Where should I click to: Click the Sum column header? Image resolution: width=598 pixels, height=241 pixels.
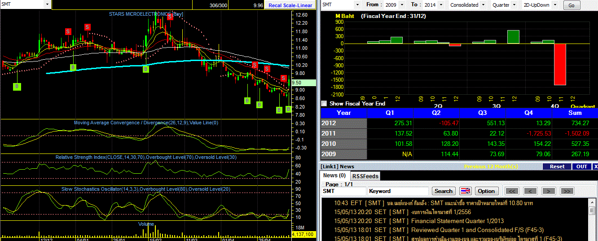[575, 113]
